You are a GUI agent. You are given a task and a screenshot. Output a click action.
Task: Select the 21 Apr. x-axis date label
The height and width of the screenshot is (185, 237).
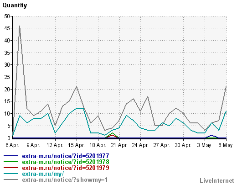pyautogui.click(x=119, y=145)
